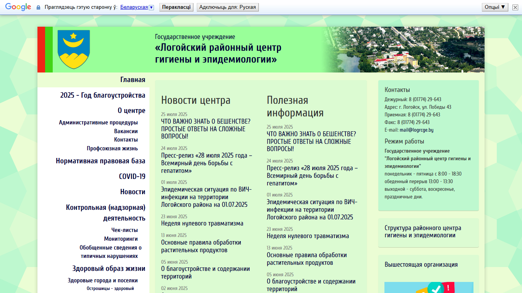Open hepatitis press release under Полезная информация
522x293 pixels.
tap(312, 175)
